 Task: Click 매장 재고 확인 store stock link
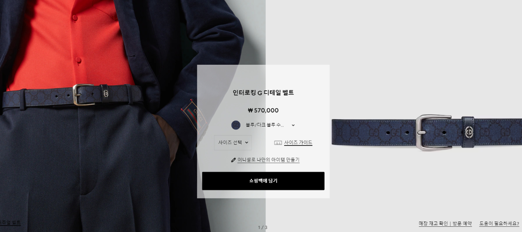click(x=433, y=223)
